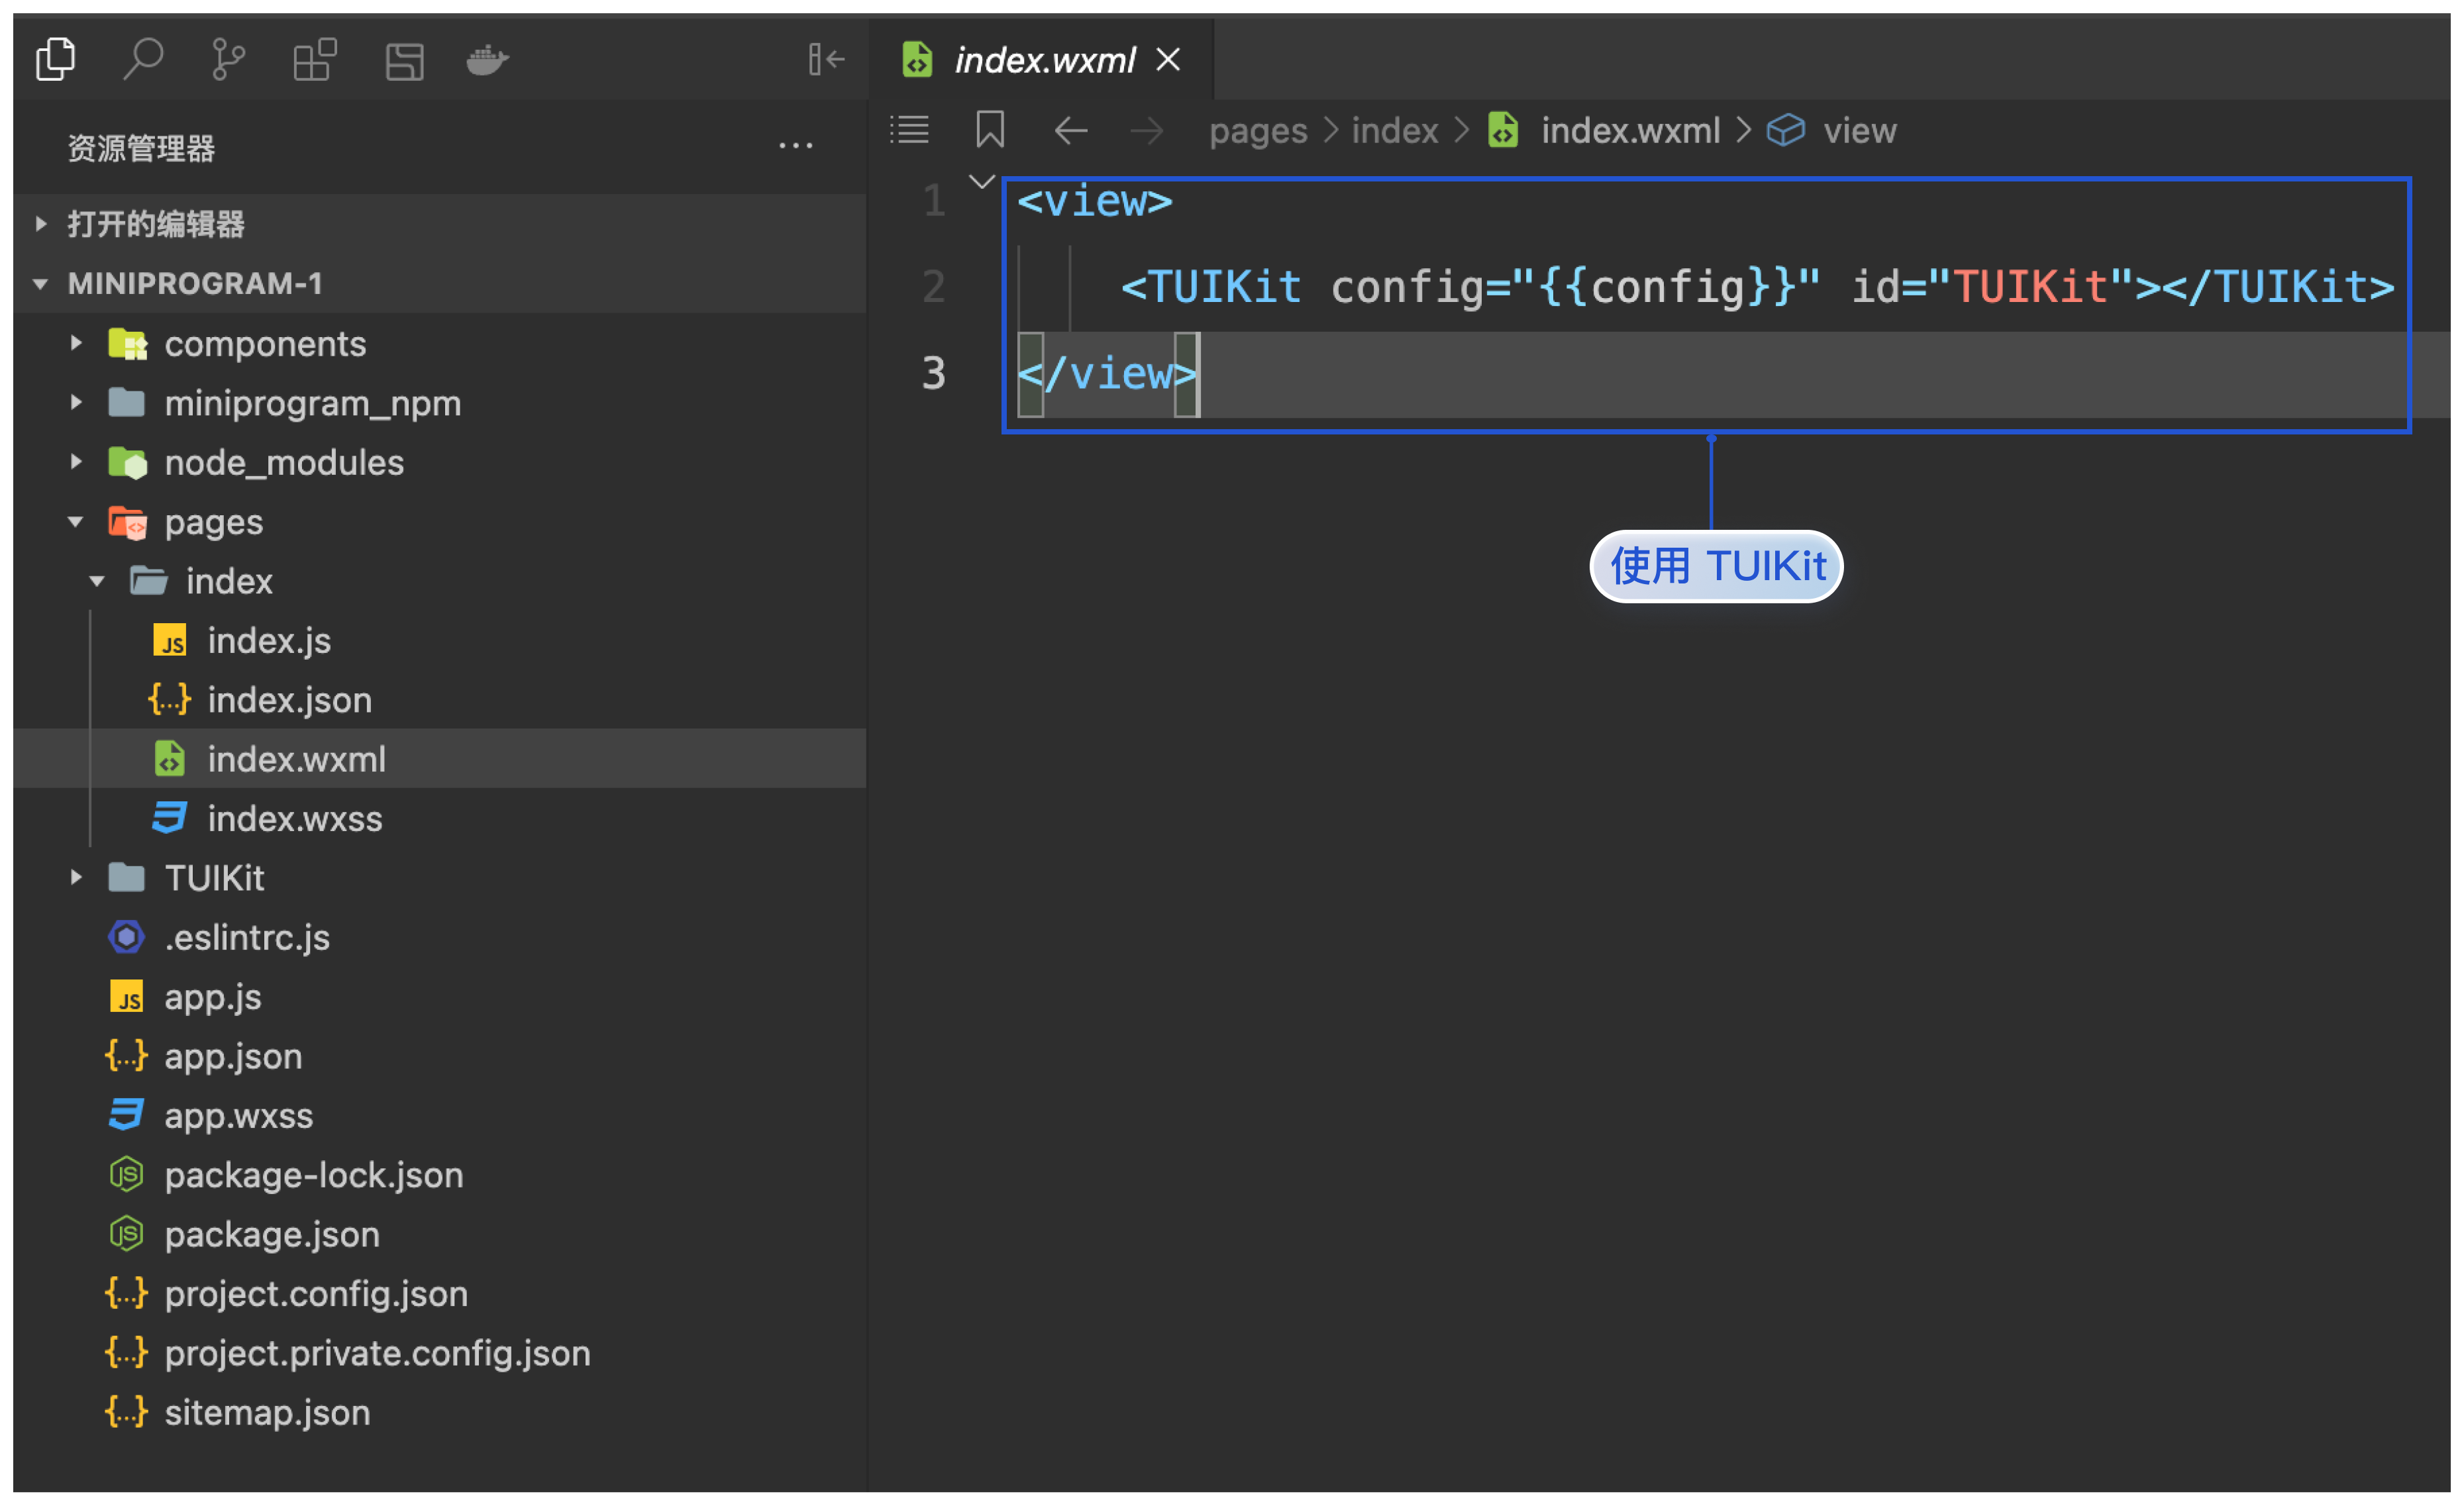Open the Docker whale icon

(488, 60)
